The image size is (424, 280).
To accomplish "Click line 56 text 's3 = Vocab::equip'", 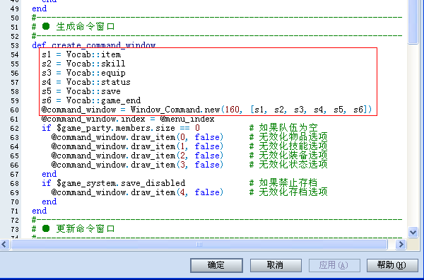I will (x=83, y=73).
